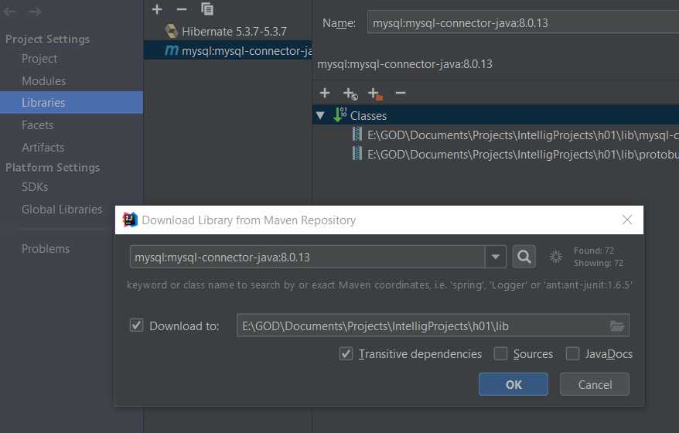Image resolution: width=679 pixels, height=433 pixels.
Task: Click the exclude red-folder plus icon
Action: click(x=375, y=94)
